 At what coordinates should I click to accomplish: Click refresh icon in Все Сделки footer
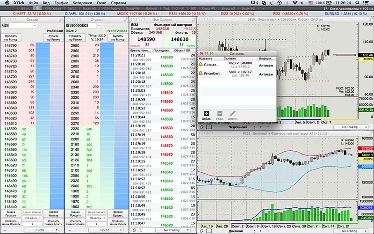click(134, 230)
